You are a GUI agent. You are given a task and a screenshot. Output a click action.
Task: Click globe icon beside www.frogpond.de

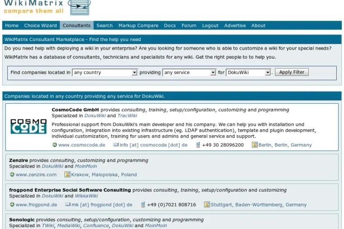click(x=12, y=205)
